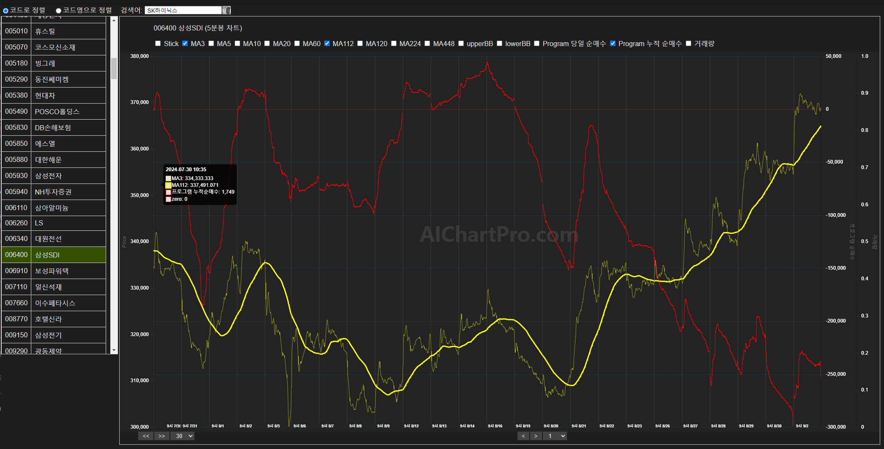Select 삼성전기 in the stock list

click(x=54, y=335)
